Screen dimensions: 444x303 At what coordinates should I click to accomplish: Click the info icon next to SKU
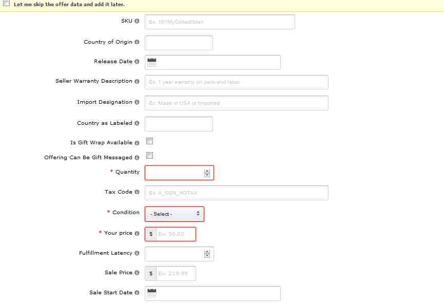point(137,21)
